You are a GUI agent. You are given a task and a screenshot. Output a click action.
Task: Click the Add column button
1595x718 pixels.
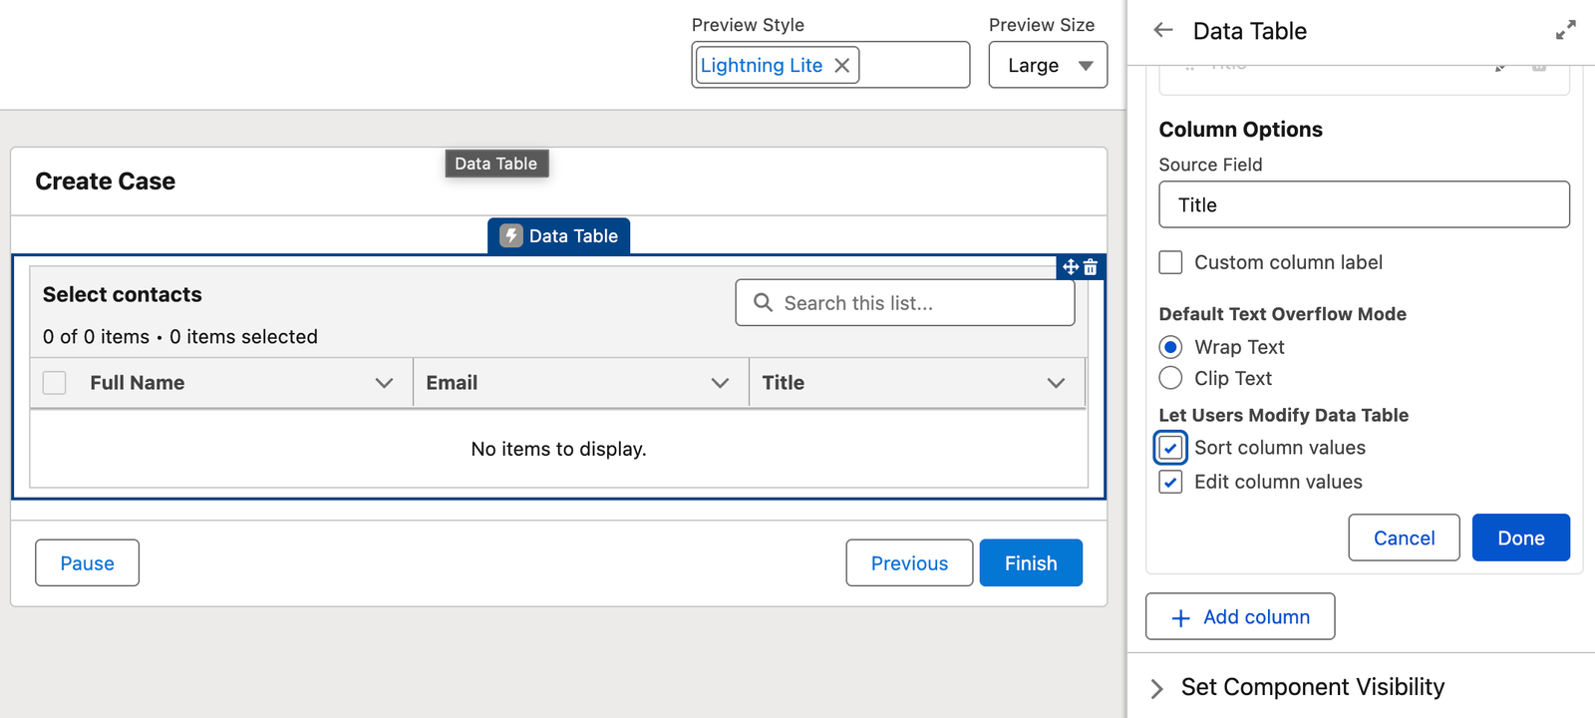click(1239, 616)
